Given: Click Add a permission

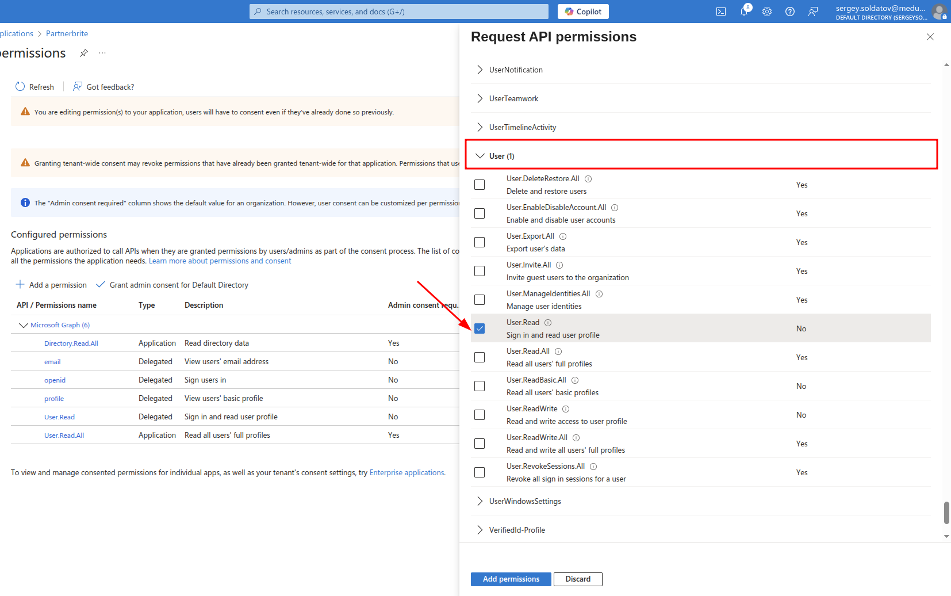Looking at the screenshot, I should tap(51, 285).
